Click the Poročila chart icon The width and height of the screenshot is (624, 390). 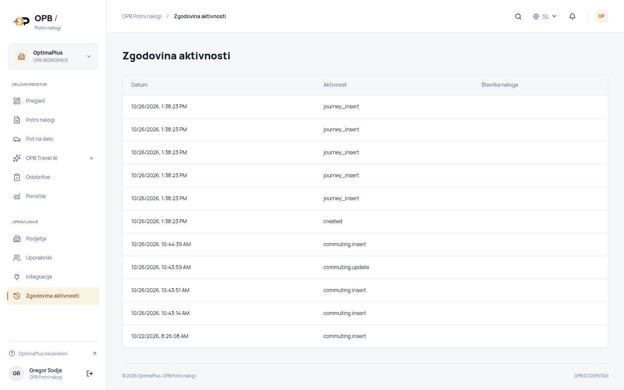pos(17,196)
